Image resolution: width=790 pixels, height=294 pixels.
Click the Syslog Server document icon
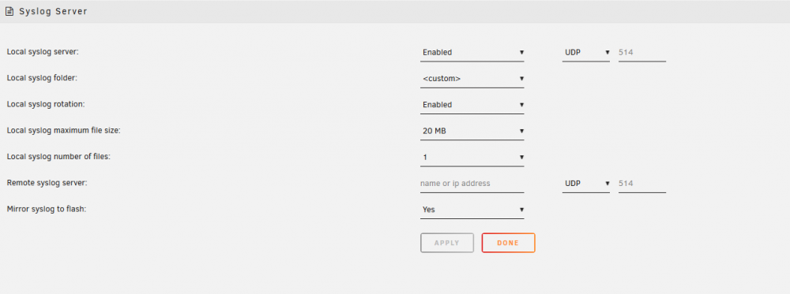click(x=9, y=11)
